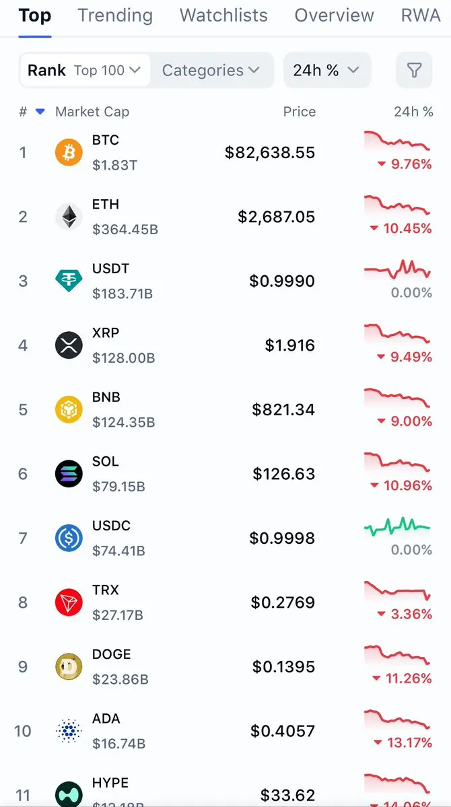The image size is (451, 807).
Task: Open the ADA coin row
Action: pos(202,730)
